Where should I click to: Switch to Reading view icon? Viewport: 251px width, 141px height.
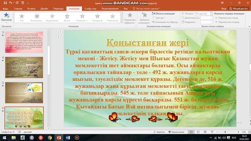click(205, 132)
